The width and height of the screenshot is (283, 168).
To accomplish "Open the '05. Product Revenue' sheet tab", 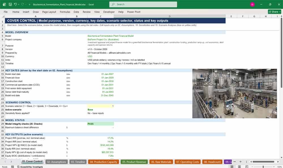I will (x=134, y=162).
